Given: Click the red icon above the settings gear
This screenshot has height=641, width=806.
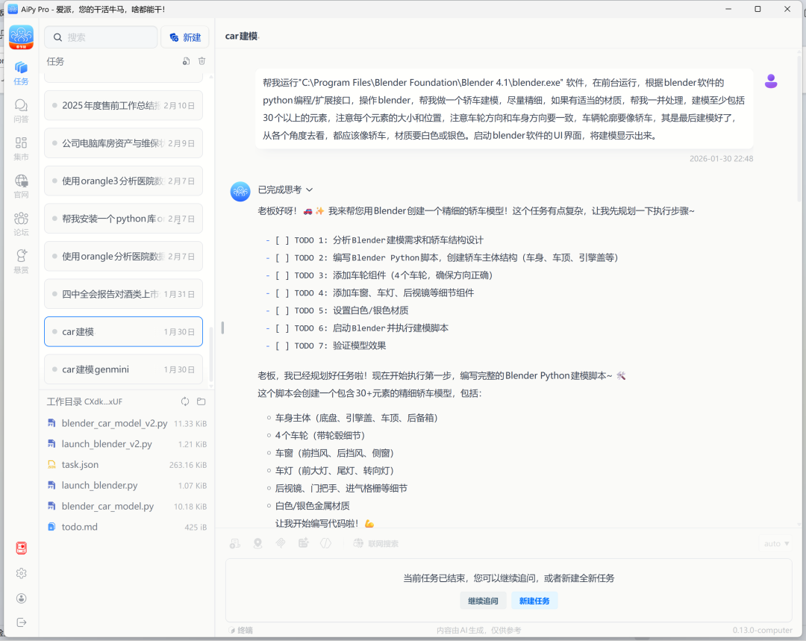Looking at the screenshot, I should (21, 548).
